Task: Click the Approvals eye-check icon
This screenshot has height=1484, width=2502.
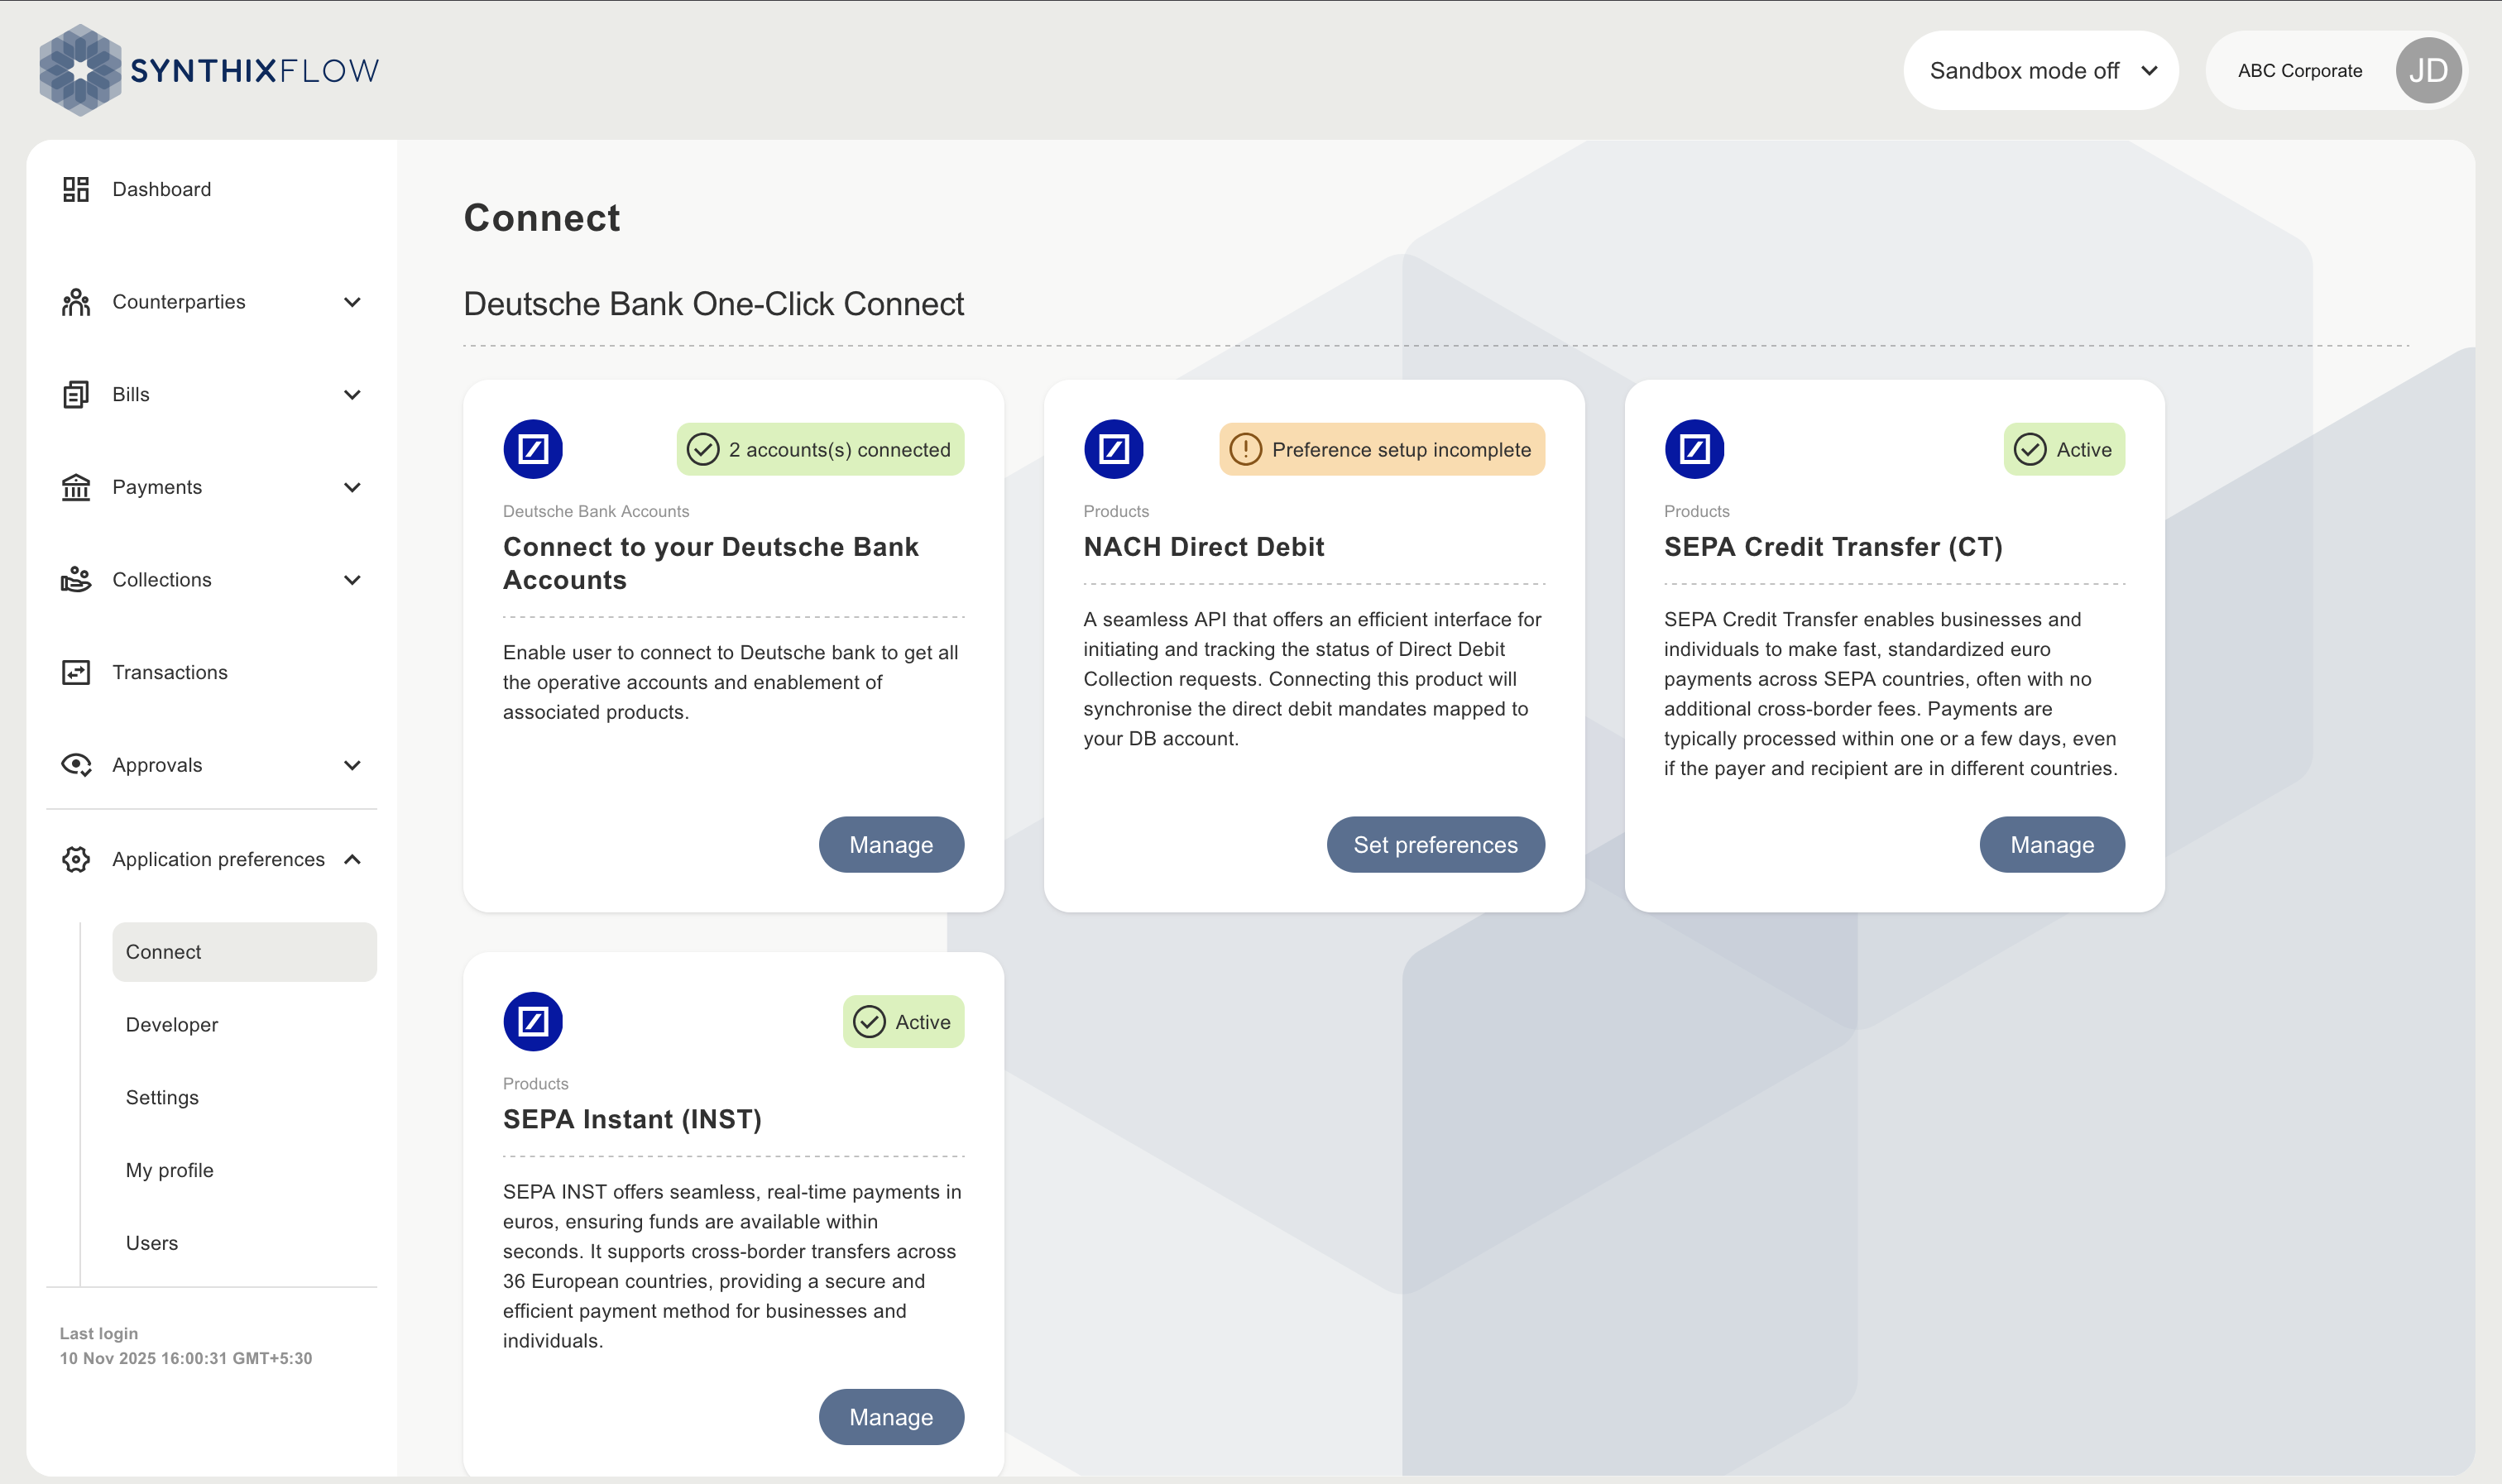Action: pyautogui.click(x=76, y=765)
